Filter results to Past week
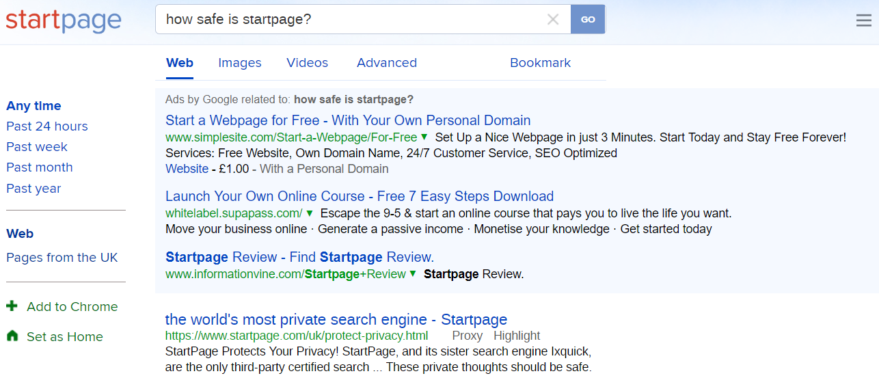 coord(37,147)
